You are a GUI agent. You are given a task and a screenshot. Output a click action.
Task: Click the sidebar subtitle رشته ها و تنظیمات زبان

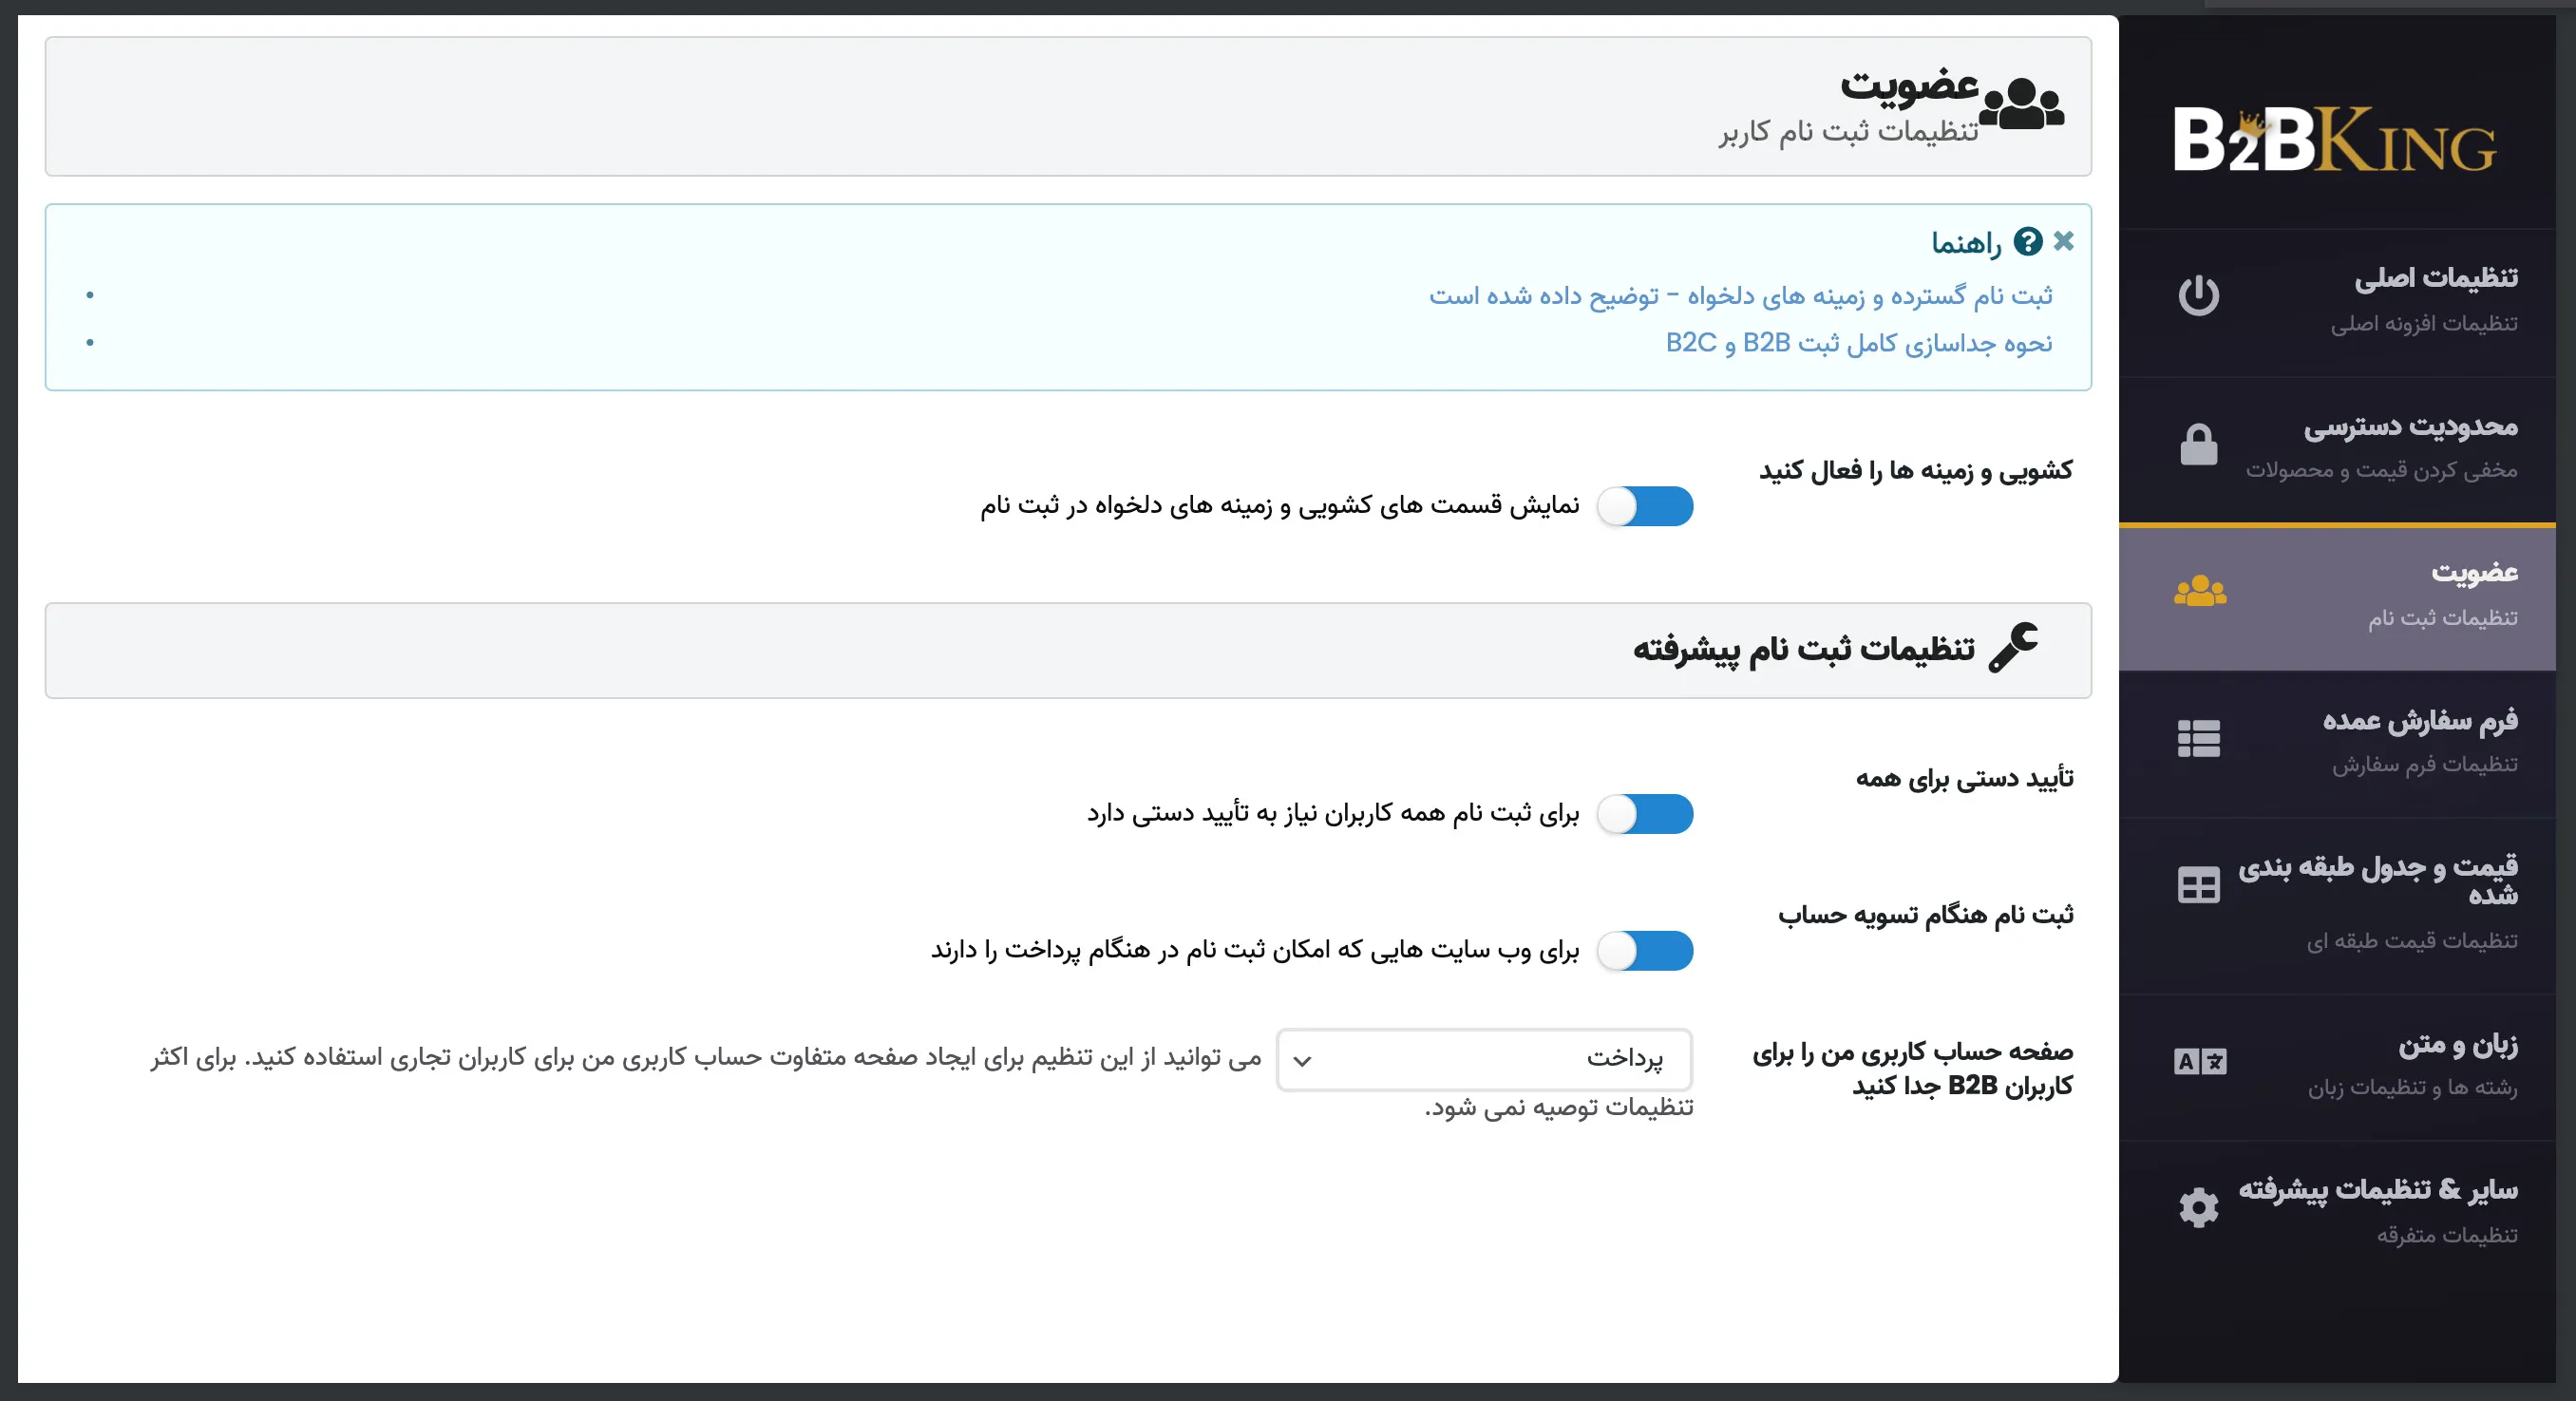click(x=2412, y=1088)
